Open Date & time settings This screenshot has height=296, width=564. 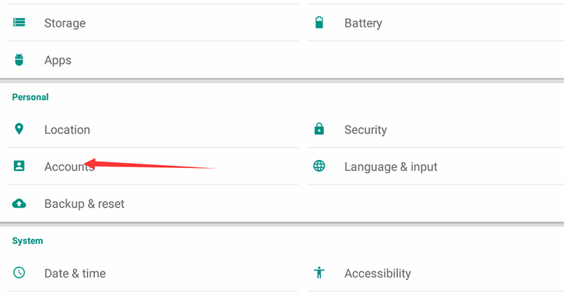(75, 274)
